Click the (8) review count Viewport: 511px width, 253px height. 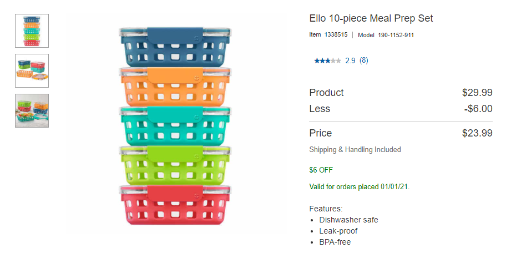click(x=364, y=60)
